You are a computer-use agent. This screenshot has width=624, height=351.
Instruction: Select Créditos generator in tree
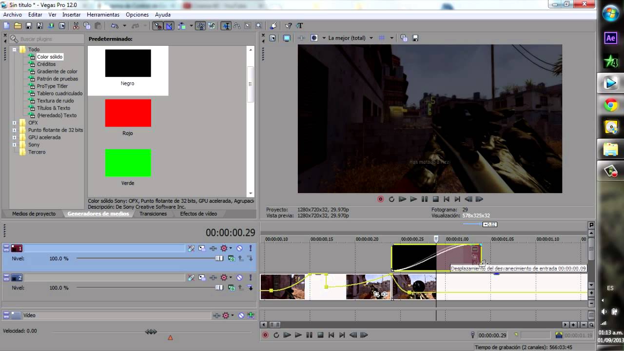click(x=46, y=64)
